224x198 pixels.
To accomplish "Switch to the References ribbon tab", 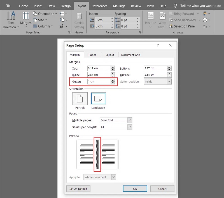I will pyautogui.click(x=99, y=6).
